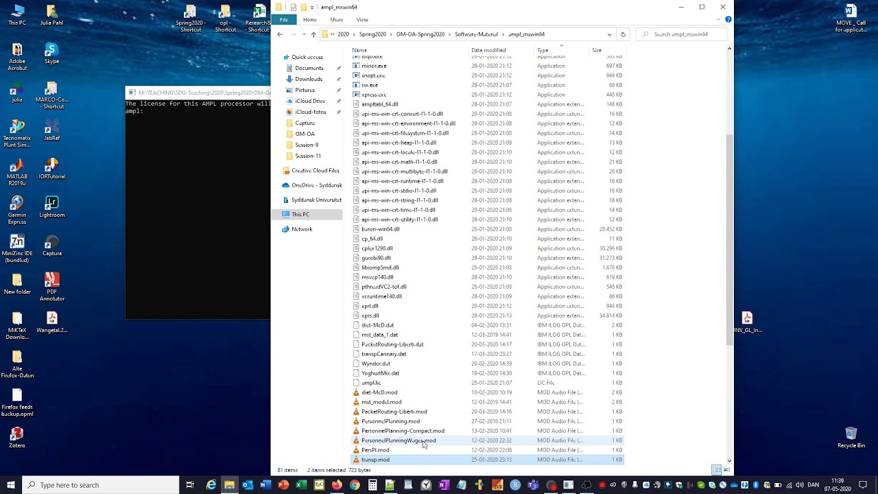Viewport: 878px width, 494px height.
Task: Open Customize Quick Access Toolbar dropdown
Action: [312, 7]
